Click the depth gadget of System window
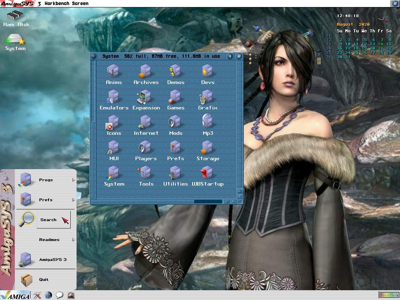This screenshot has height=300, width=400. [239, 56]
